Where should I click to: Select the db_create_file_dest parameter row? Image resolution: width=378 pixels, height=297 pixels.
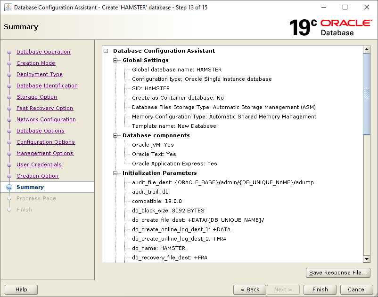tap(198, 220)
